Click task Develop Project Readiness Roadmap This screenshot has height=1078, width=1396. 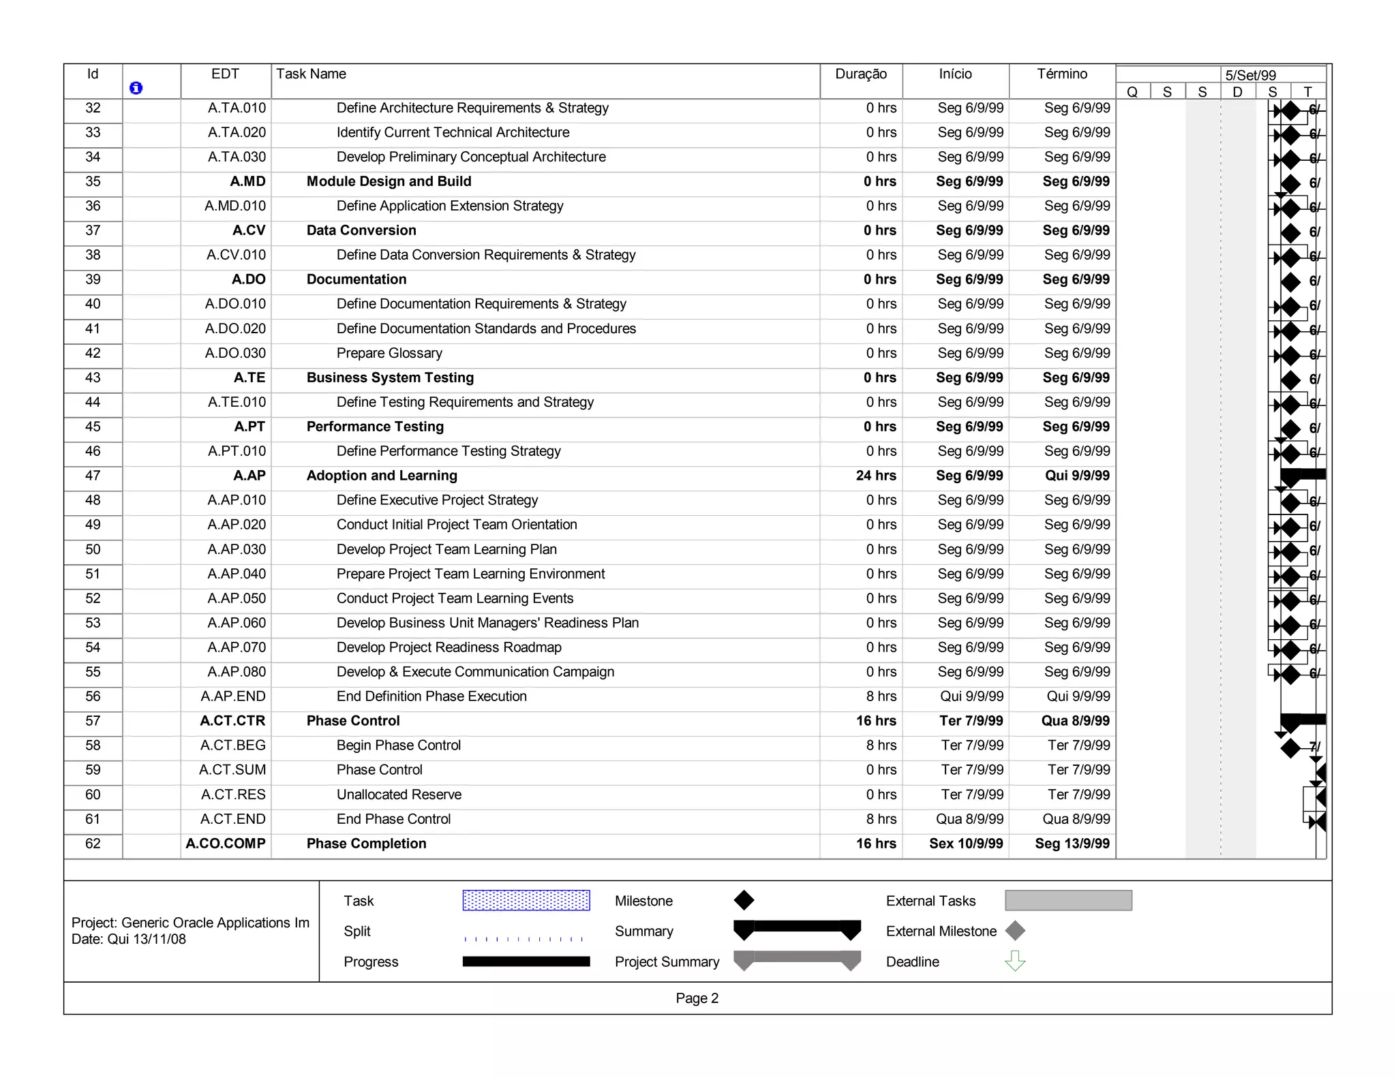449,647
